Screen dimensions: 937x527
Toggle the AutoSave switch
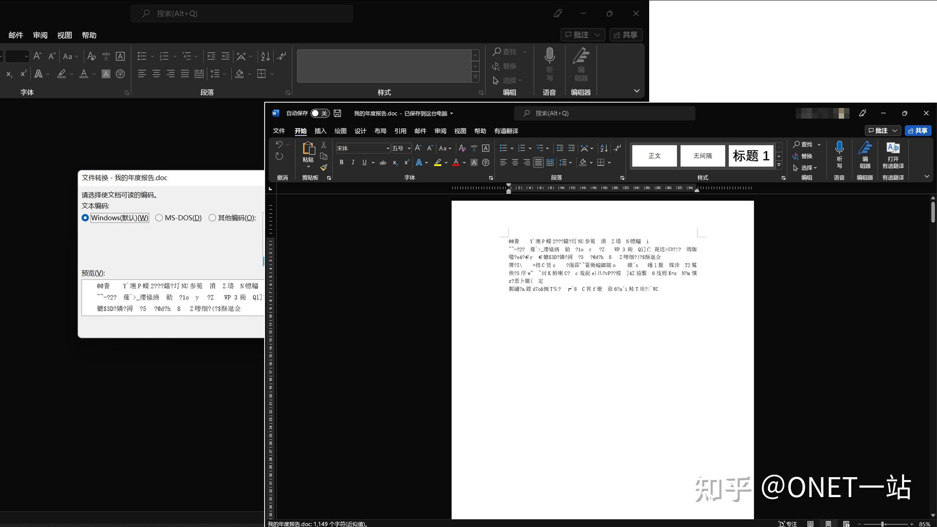(320, 113)
